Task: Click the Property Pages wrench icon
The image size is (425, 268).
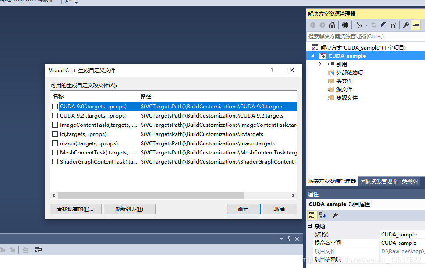Action: click(x=336, y=215)
